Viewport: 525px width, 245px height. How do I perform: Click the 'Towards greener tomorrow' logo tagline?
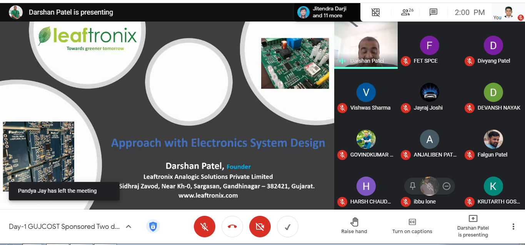(95, 48)
